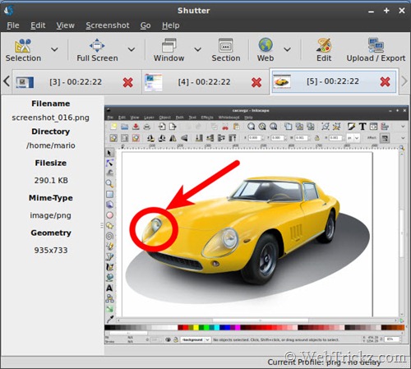Expand the Selection options dropdown arrow
The height and width of the screenshot is (369, 411).
pos(54,49)
